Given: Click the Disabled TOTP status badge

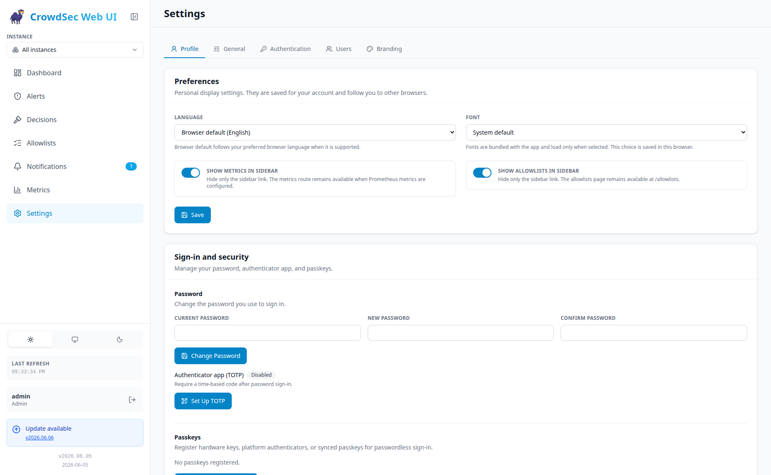Looking at the screenshot, I should [x=261, y=375].
